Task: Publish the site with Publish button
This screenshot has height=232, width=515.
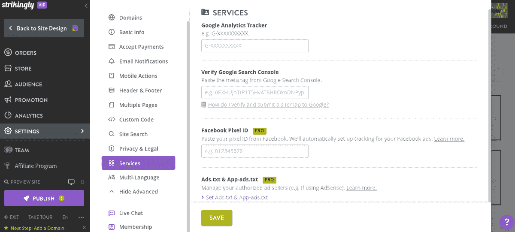Action: coord(44,199)
